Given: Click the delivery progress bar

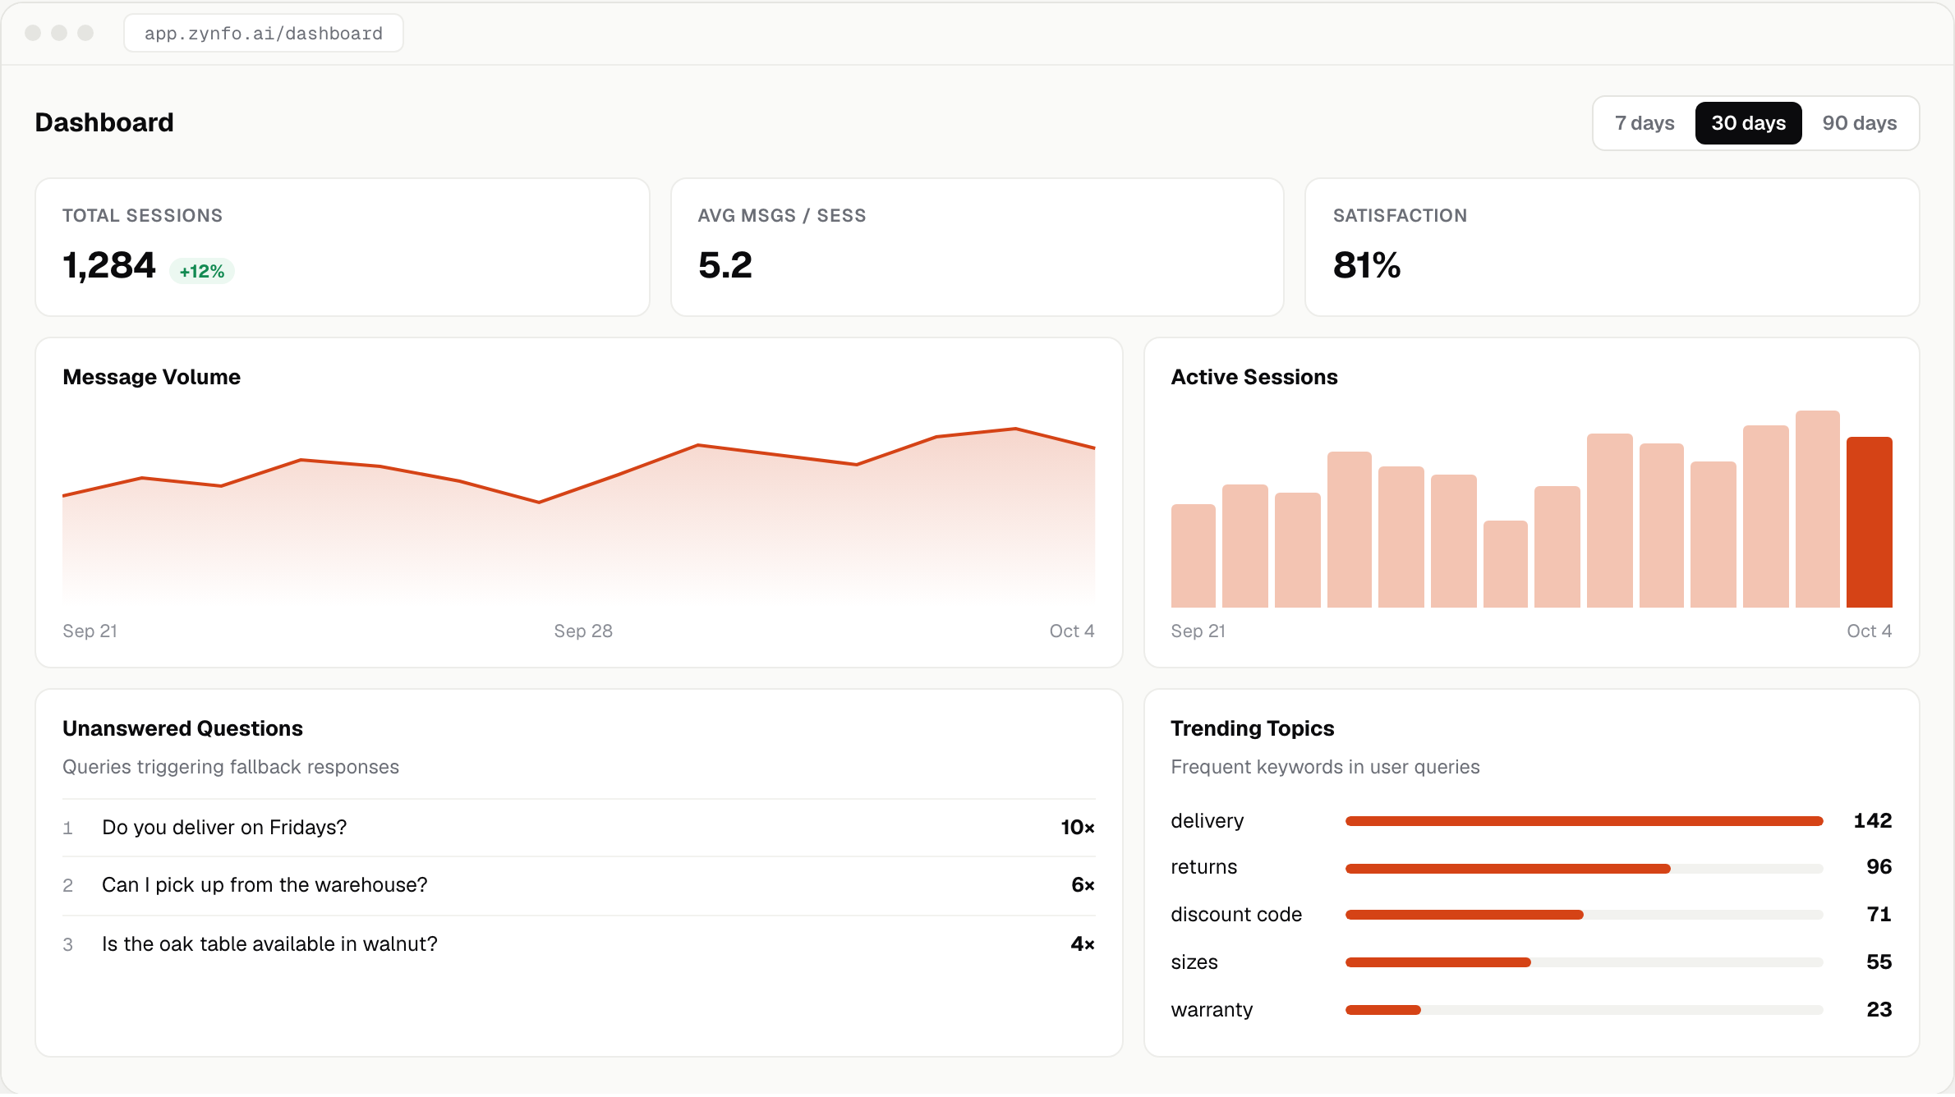Looking at the screenshot, I should 1584,821.
